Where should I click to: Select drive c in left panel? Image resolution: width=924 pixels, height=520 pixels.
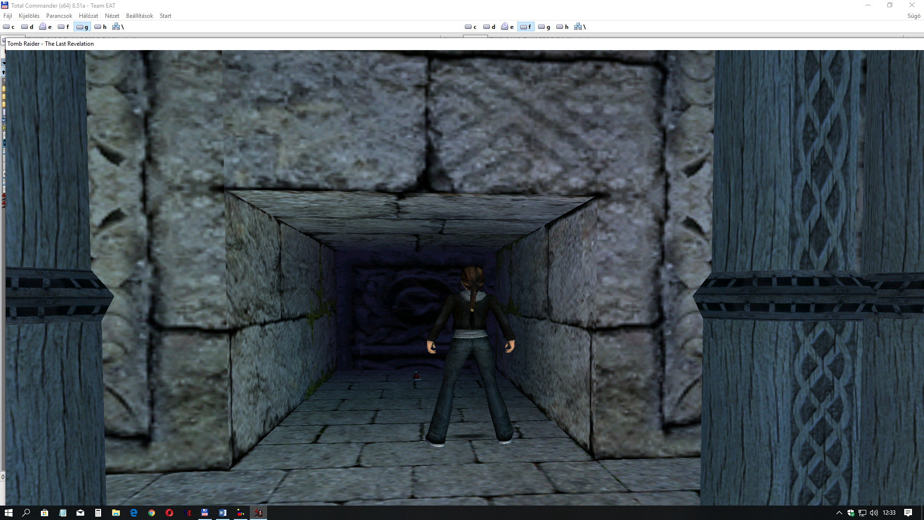pyautogui.click(x=9, y=27)
